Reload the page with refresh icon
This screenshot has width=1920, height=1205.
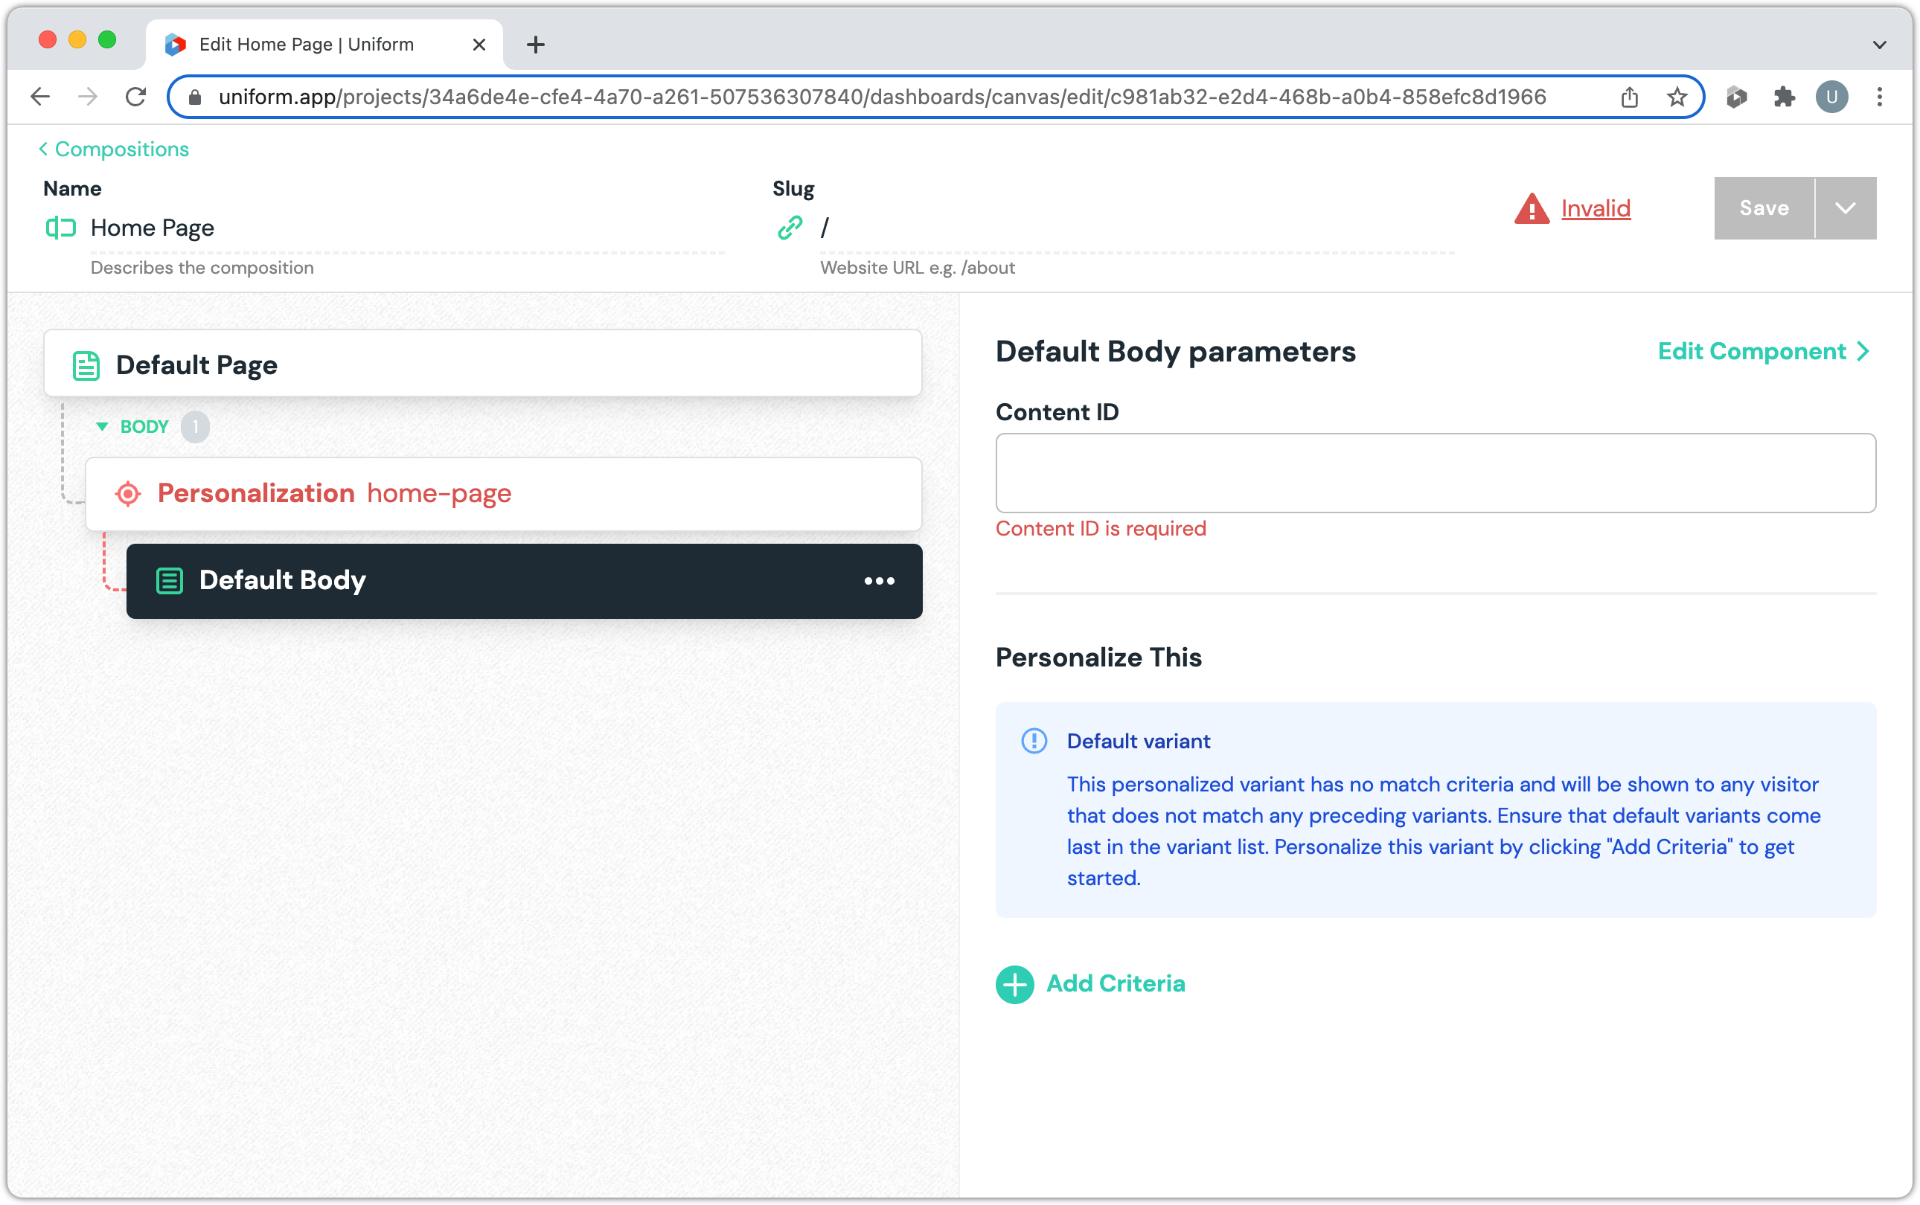(x=136, y=97)
